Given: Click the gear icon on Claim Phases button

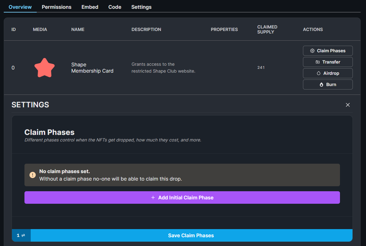Looking at the screenshot, I should (x=312, y=50).
